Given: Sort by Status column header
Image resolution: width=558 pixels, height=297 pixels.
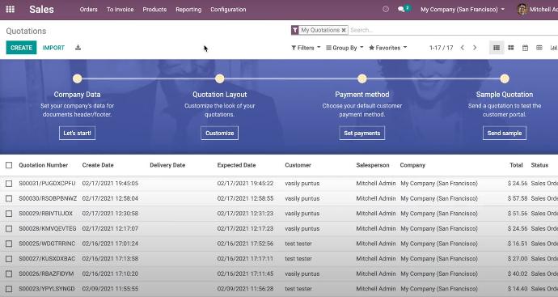Looking at the screenshot, I should click(x=539, y=165).
